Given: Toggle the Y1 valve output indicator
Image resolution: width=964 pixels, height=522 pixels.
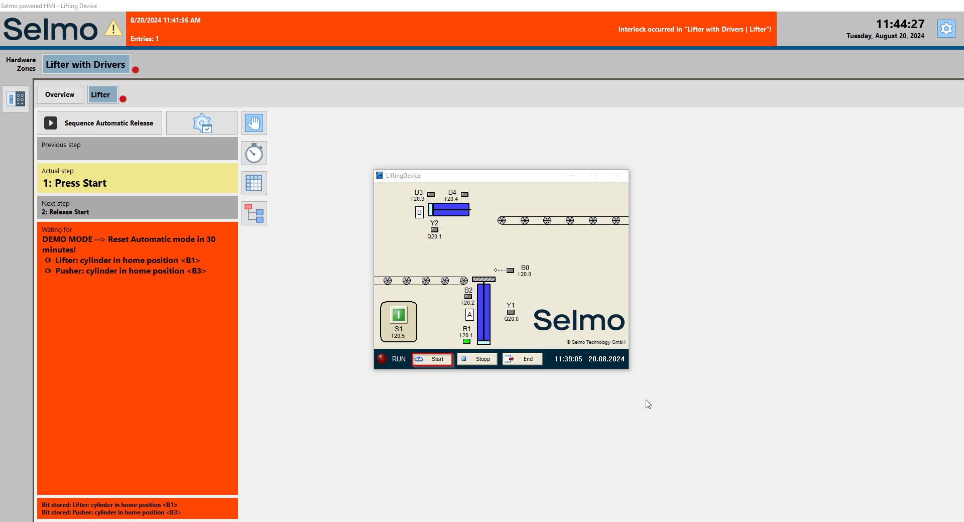Looking at the screenshot, I should [511, 312].
